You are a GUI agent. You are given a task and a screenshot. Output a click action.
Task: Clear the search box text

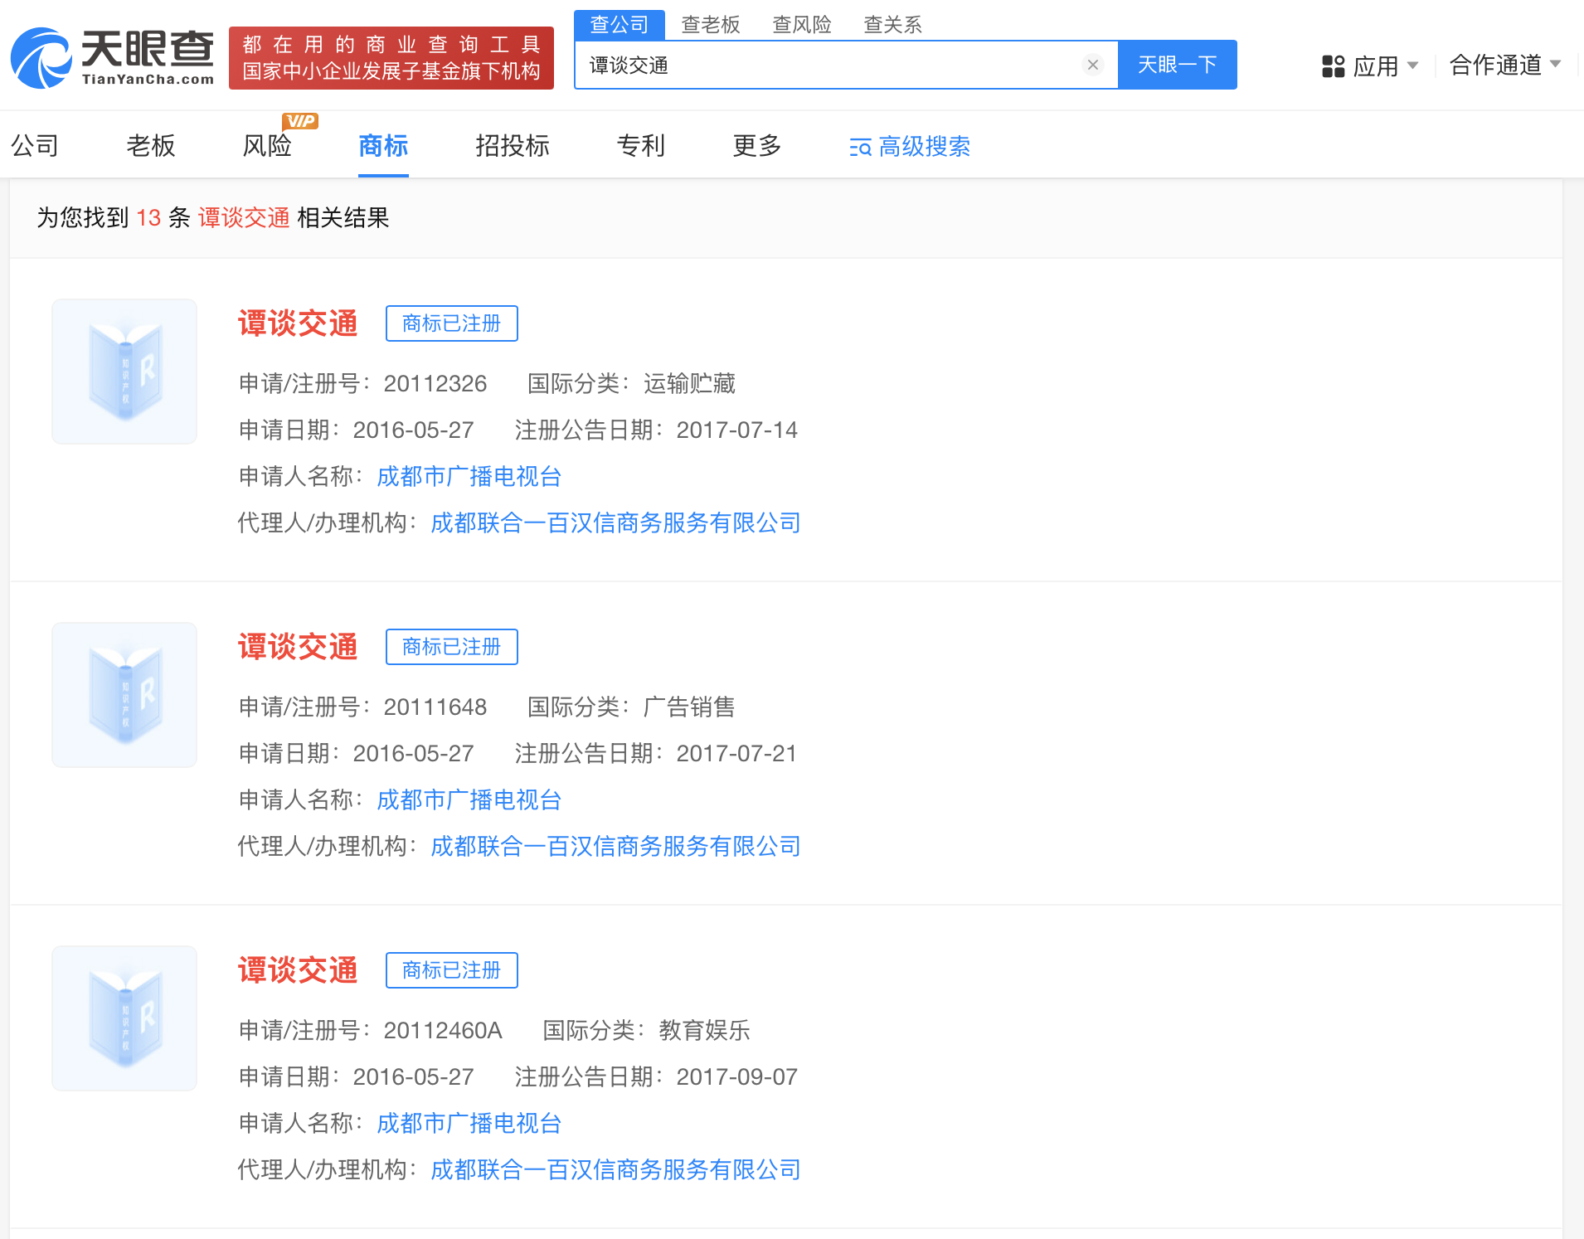(1092, 65)
